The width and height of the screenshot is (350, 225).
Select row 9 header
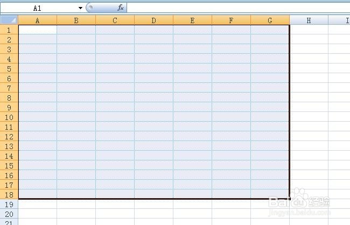(x=9, y=107)
